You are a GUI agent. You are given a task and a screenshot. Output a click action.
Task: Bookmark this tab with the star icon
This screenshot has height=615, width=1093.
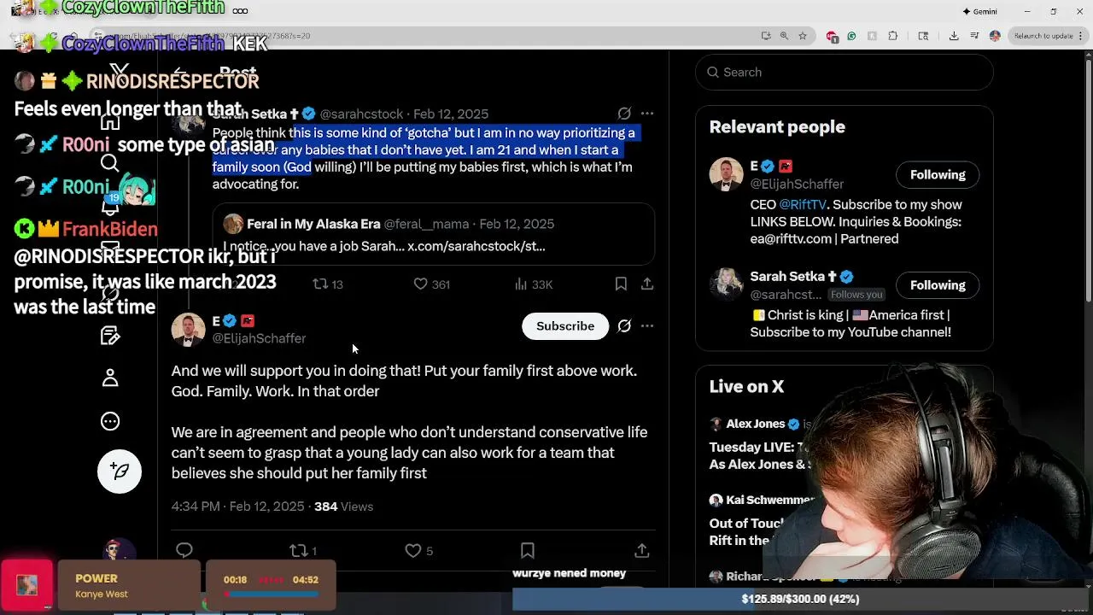pos(803,36)
